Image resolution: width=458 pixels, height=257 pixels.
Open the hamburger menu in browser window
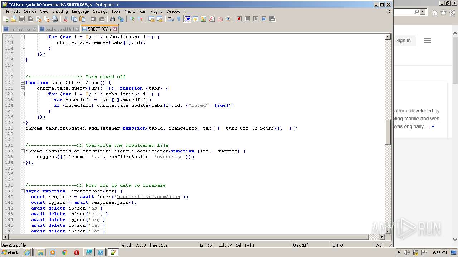click(x=427, y=40)
